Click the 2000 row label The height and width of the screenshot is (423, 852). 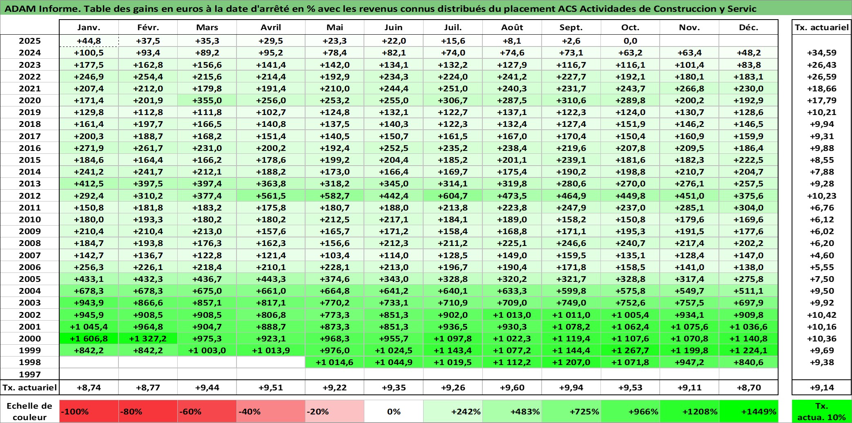[x=30, y=339]
